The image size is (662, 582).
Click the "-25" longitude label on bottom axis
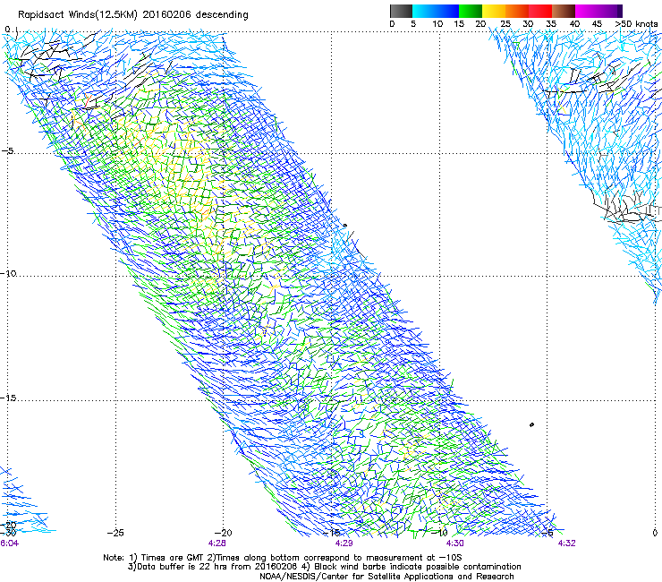[x=115, y=533]
